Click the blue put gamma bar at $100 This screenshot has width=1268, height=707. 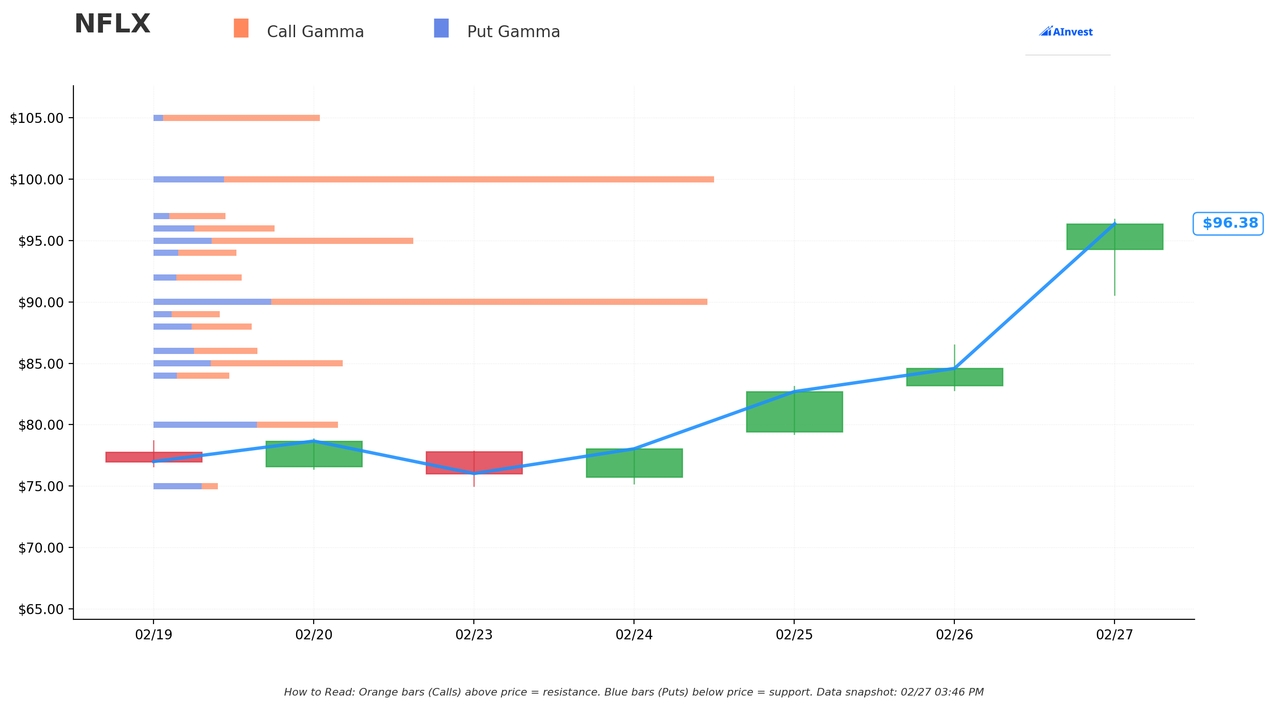tap(188, 180)
